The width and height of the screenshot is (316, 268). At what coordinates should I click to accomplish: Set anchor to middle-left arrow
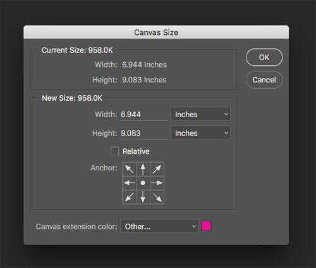129,183
